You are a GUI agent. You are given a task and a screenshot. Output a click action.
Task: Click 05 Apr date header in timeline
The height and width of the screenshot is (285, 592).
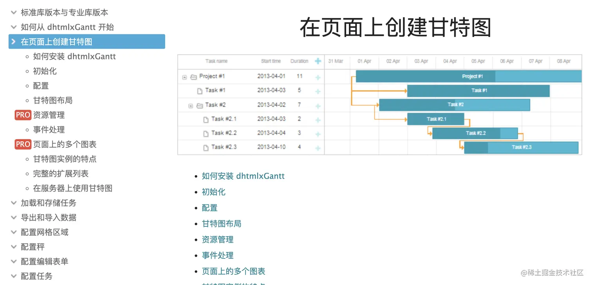[478, 61]
